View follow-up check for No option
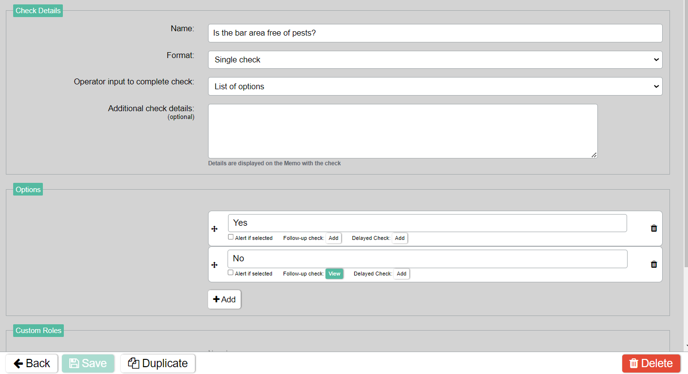Screen dimensions: 688x374 334,274
